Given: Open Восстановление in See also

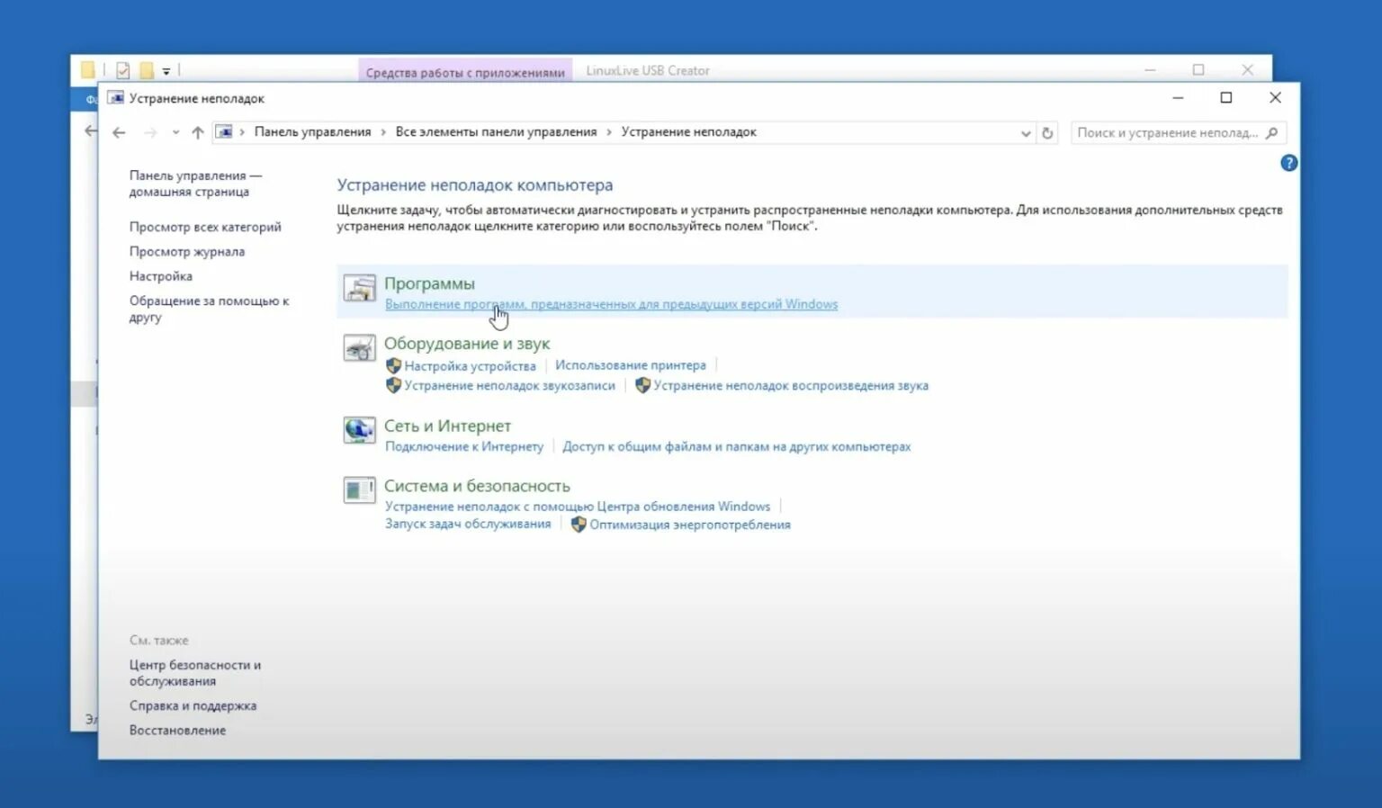Looking at the screenshot, I should pos(177,731).
